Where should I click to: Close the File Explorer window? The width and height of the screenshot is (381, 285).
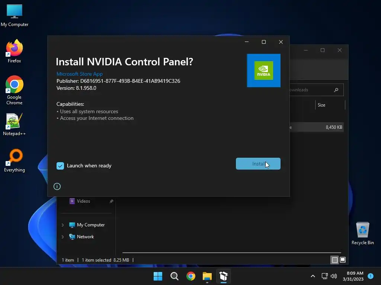click(340, 50)
